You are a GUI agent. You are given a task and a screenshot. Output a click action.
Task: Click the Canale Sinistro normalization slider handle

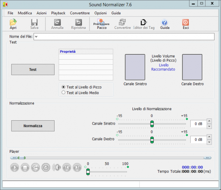coord(152,124)
